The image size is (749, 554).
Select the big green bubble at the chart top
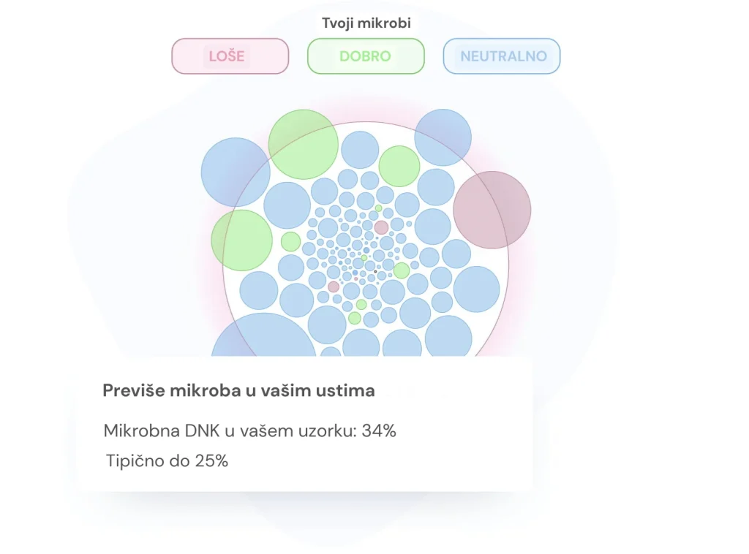(x=303, y=144)
